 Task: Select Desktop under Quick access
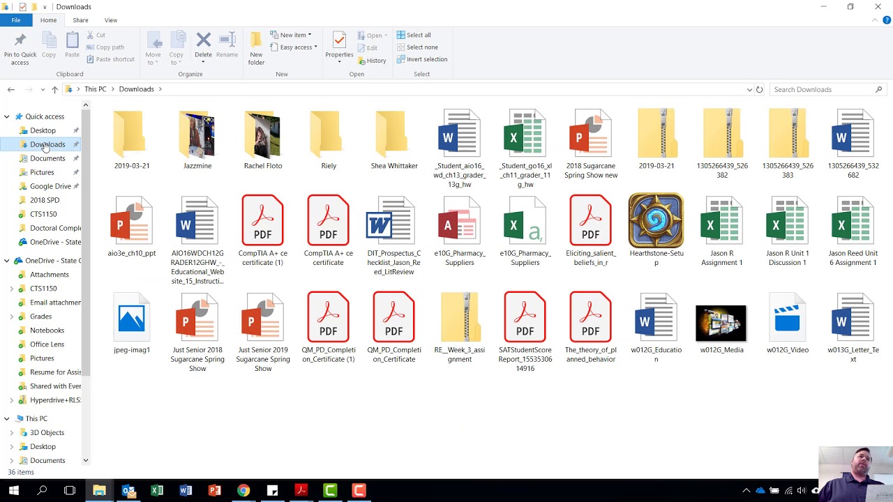pyautogui.click(x=43, y=130)
